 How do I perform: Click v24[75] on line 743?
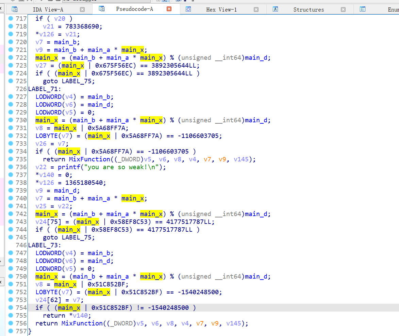click(48, 222)
